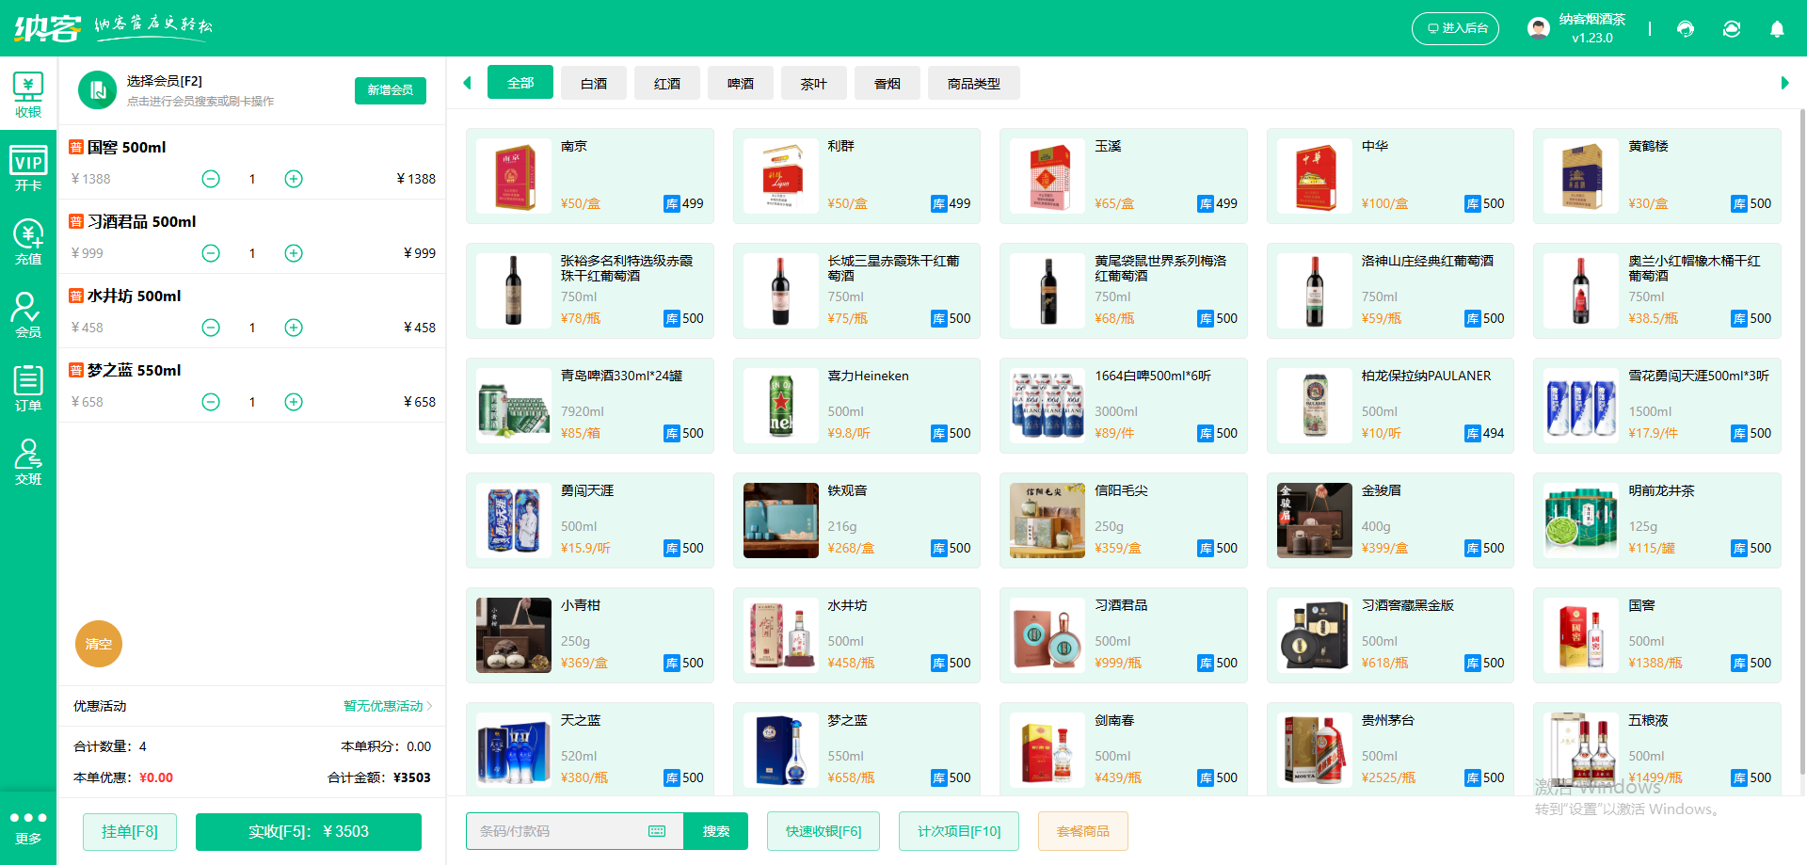1807x865 pixels.
Task: Click the customer service headset icon
Action: pos(1686,29)
